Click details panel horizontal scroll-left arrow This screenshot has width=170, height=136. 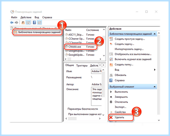tap(66, 118)
